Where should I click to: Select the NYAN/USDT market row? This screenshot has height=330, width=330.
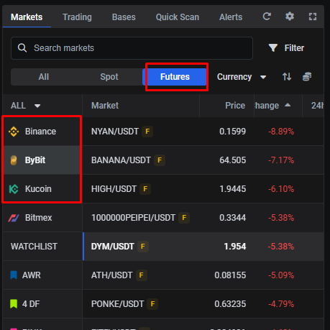(203, 132)
